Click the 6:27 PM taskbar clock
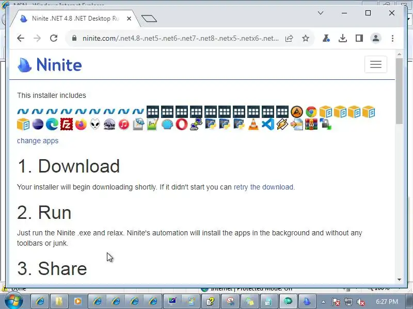 pyautogui.click(x=387, y=302)
